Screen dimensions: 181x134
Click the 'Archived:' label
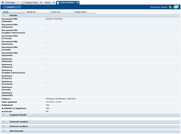pos(7,111)
